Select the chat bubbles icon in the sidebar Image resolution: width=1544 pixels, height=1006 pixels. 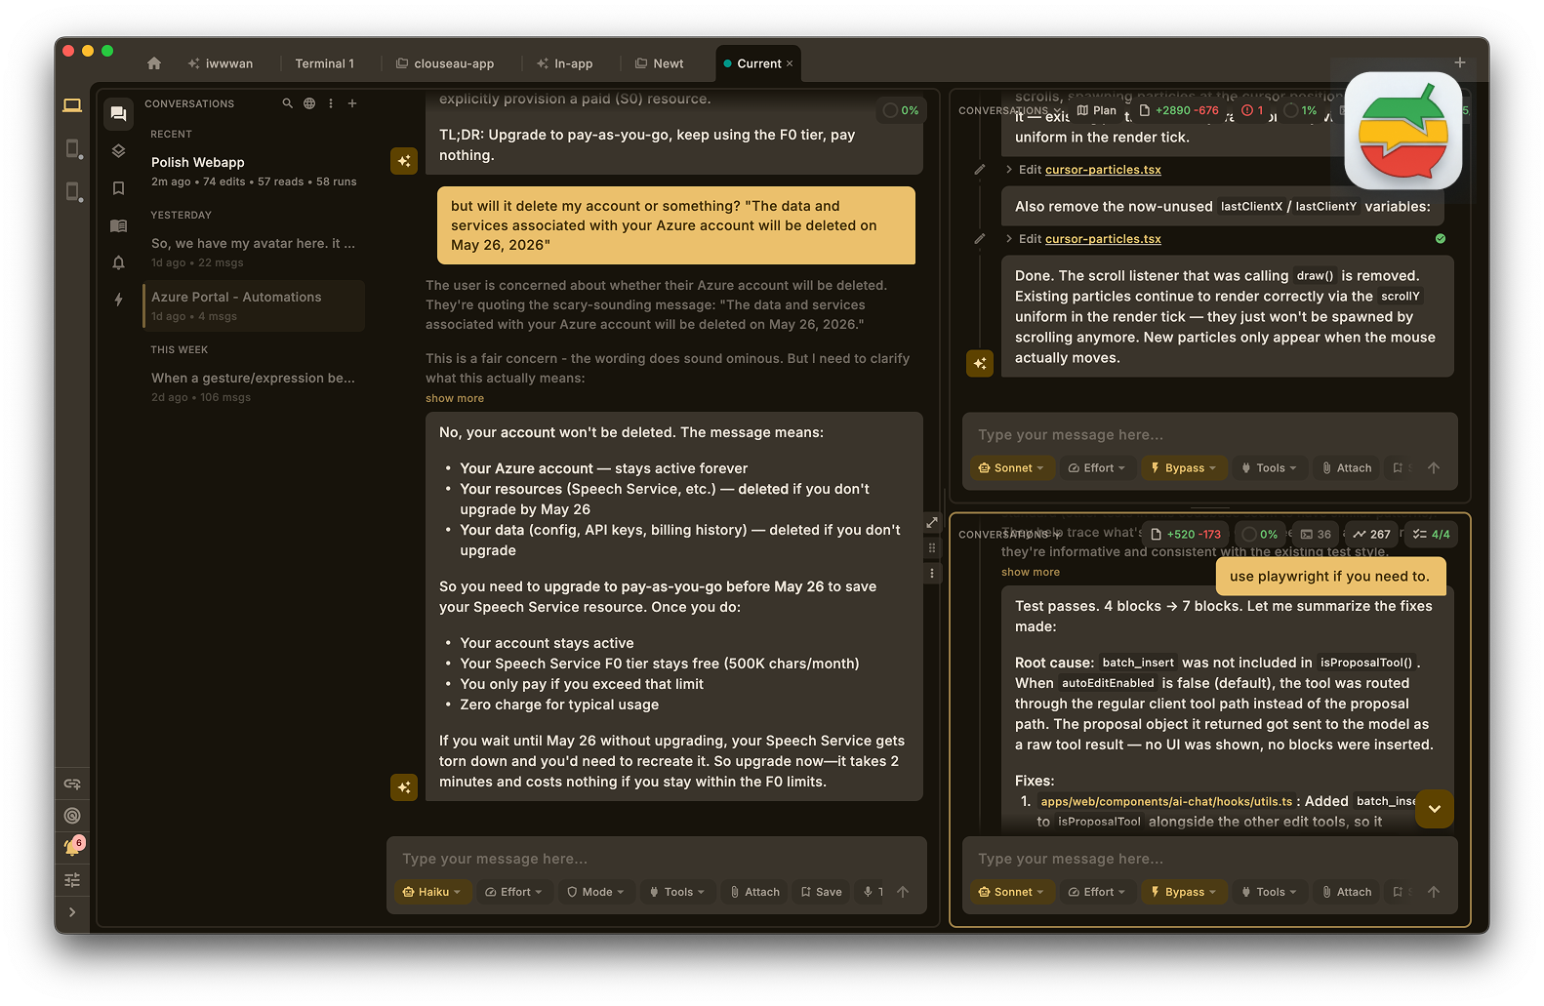coord(118,114)
